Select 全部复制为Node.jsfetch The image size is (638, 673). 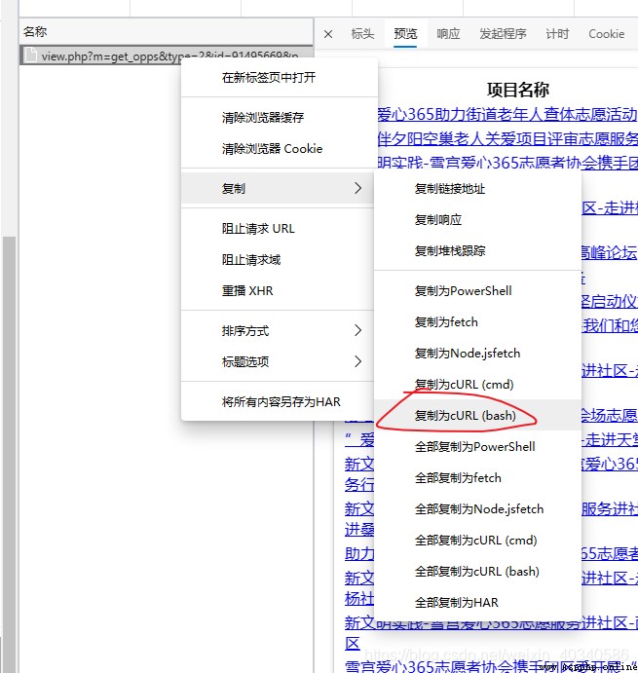pyautogui.click(x=479, y=509)
